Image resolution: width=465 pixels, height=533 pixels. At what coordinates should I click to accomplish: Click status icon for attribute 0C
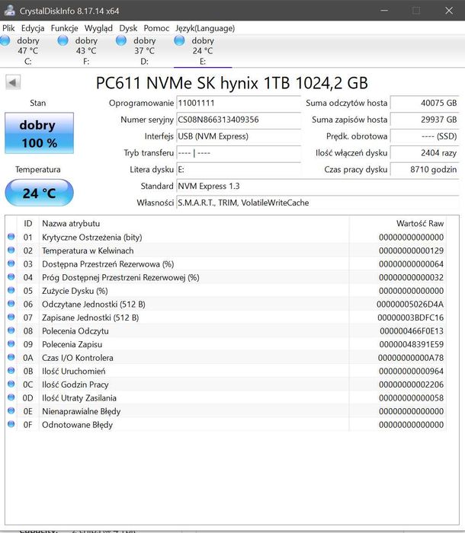point(11,384)
